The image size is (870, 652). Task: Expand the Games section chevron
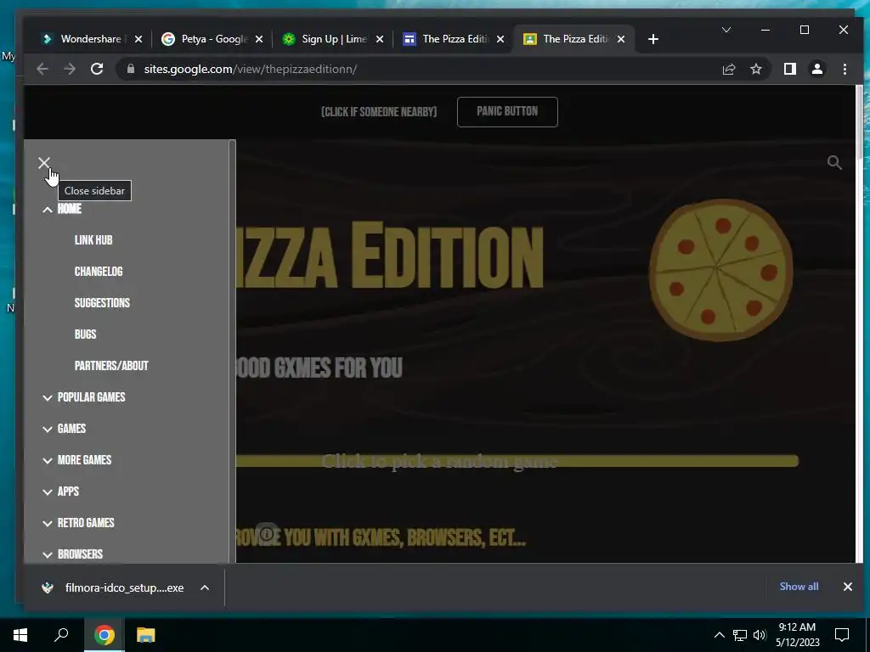48,429
